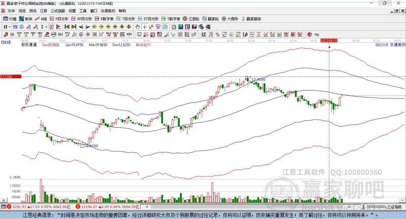Click the 日K线 chart label
The height and width of the screenshot is (219, 406).
6,42
